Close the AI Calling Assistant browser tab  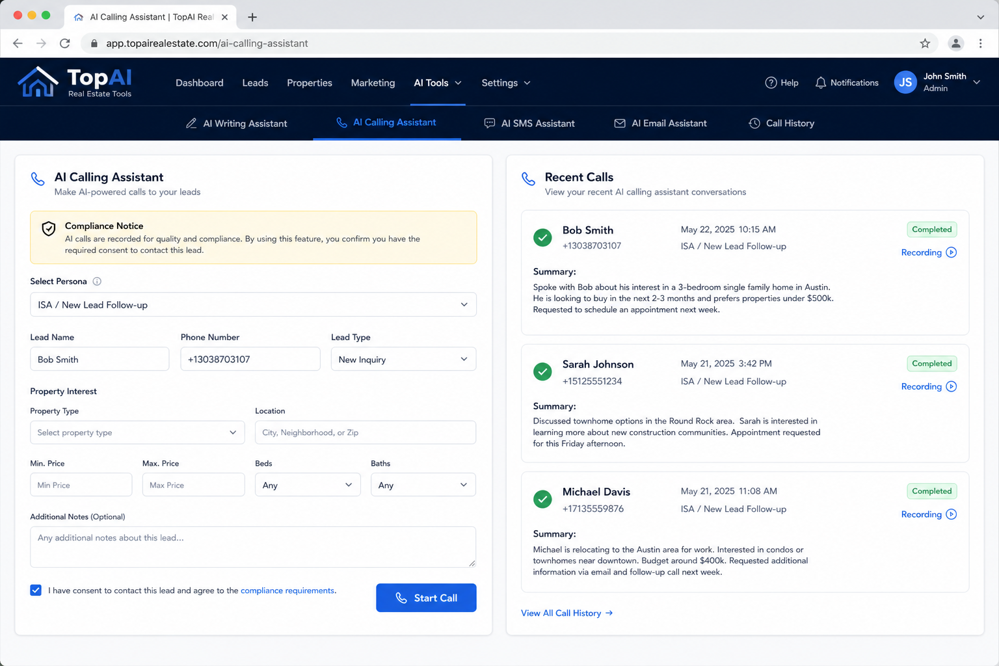224,17
